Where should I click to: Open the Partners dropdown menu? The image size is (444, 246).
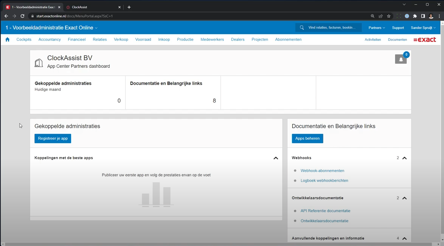pos(376,28)
